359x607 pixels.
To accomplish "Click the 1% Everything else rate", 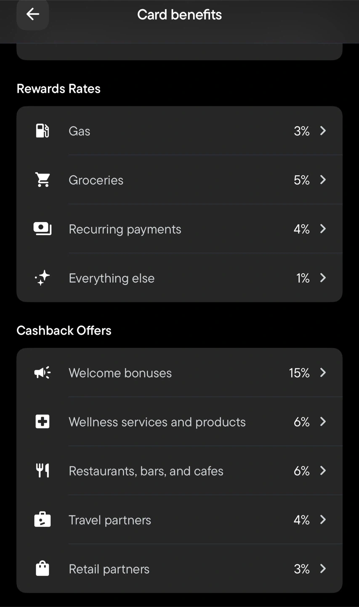I will click(x=303, y=278).
